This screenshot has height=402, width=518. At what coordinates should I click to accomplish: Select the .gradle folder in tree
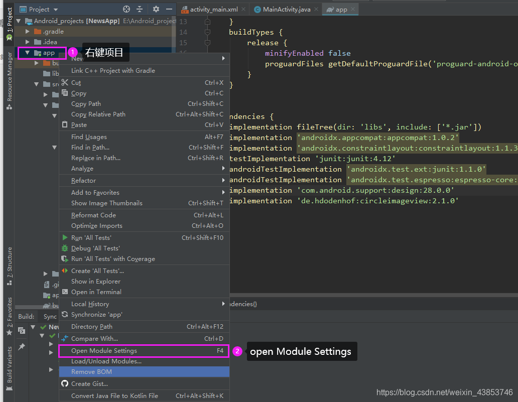pos(53,32)
